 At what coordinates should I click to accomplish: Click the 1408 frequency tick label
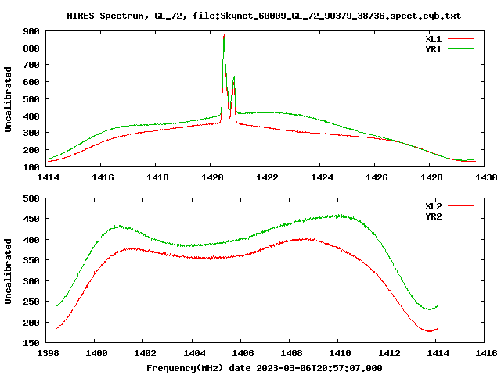coord(291,353)
